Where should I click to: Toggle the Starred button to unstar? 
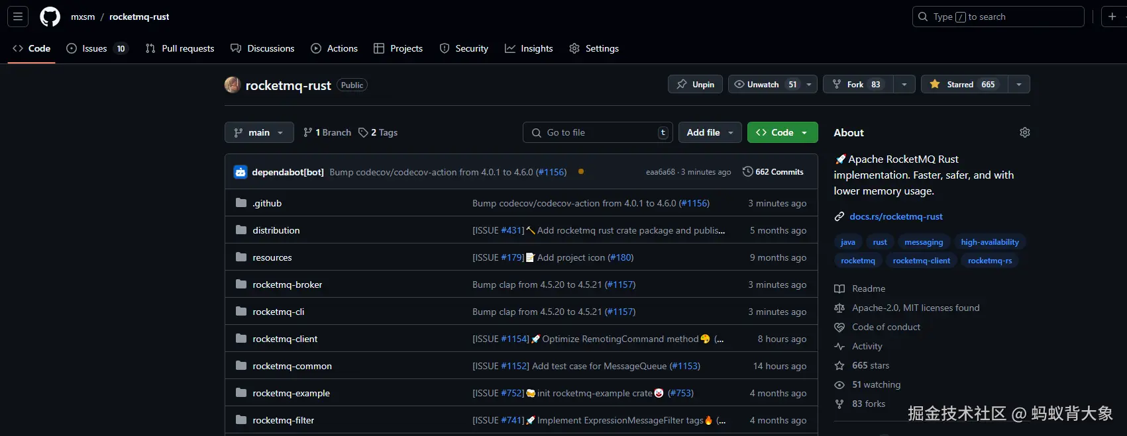pyautogui.click(x=964, y=85)
